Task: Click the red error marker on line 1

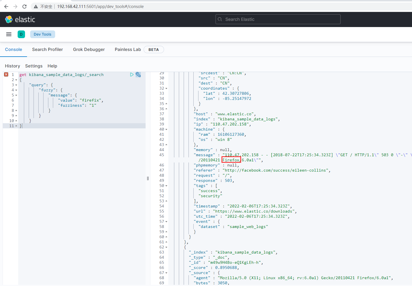Action: pos(6,75)
